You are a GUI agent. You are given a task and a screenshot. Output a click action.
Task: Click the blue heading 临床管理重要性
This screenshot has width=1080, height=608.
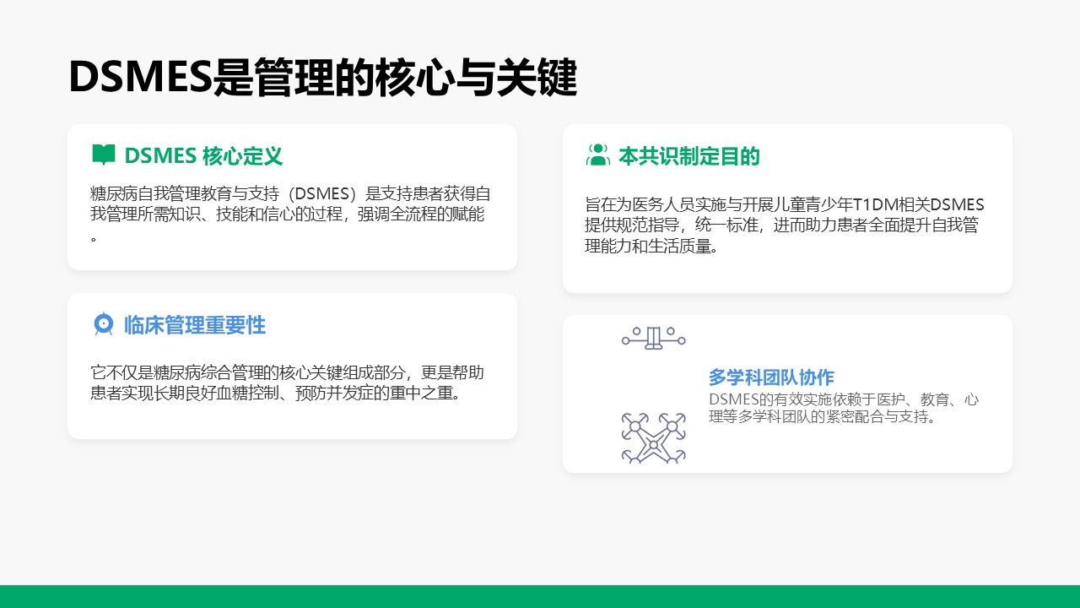click(195, 325)
